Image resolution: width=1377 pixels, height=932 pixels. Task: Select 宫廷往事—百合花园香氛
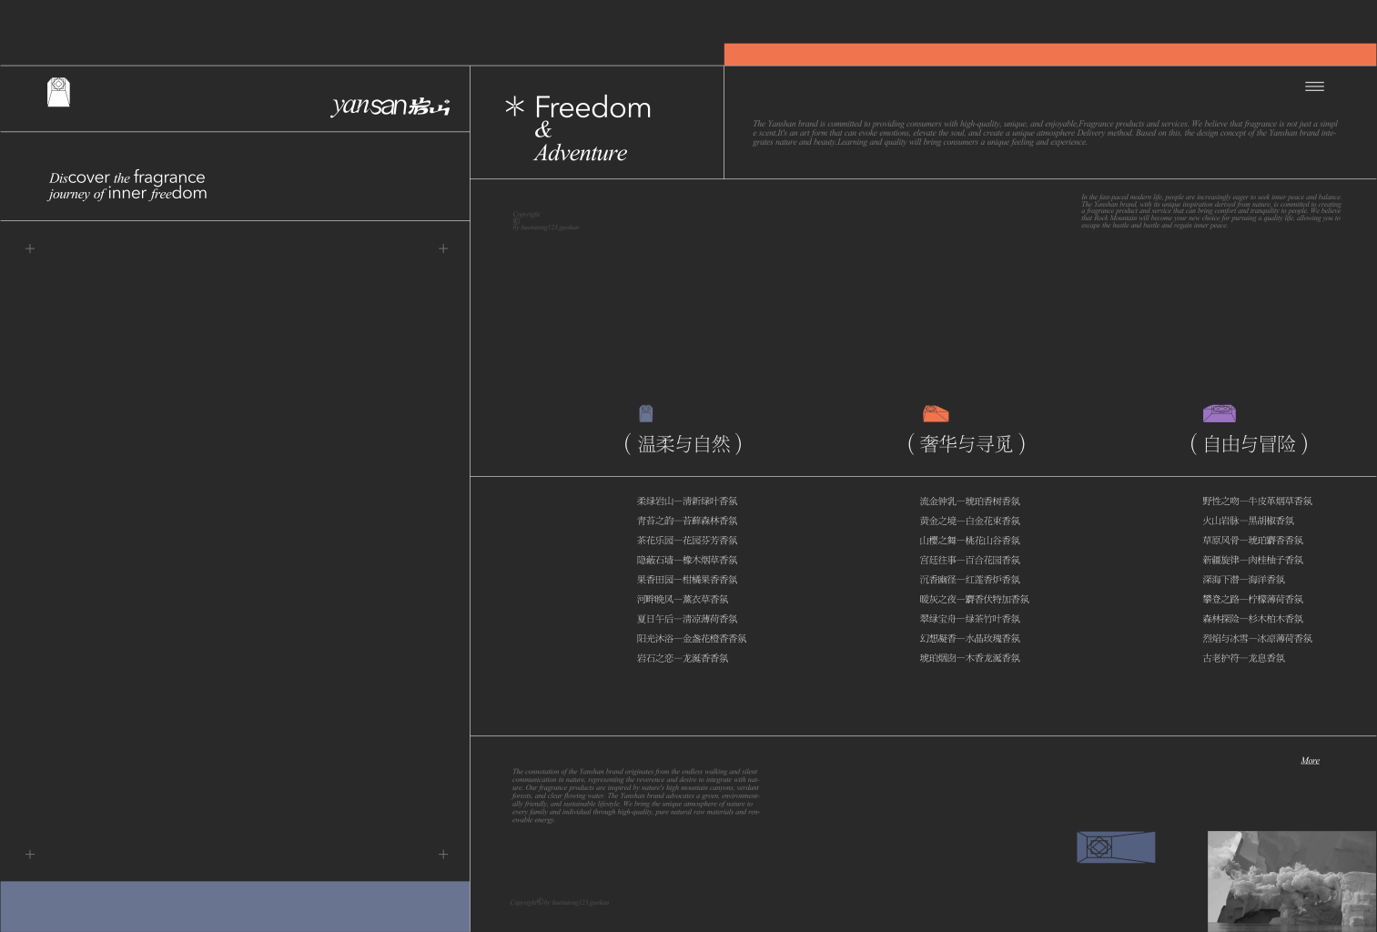pyautogui.click(x=970, y=560)
